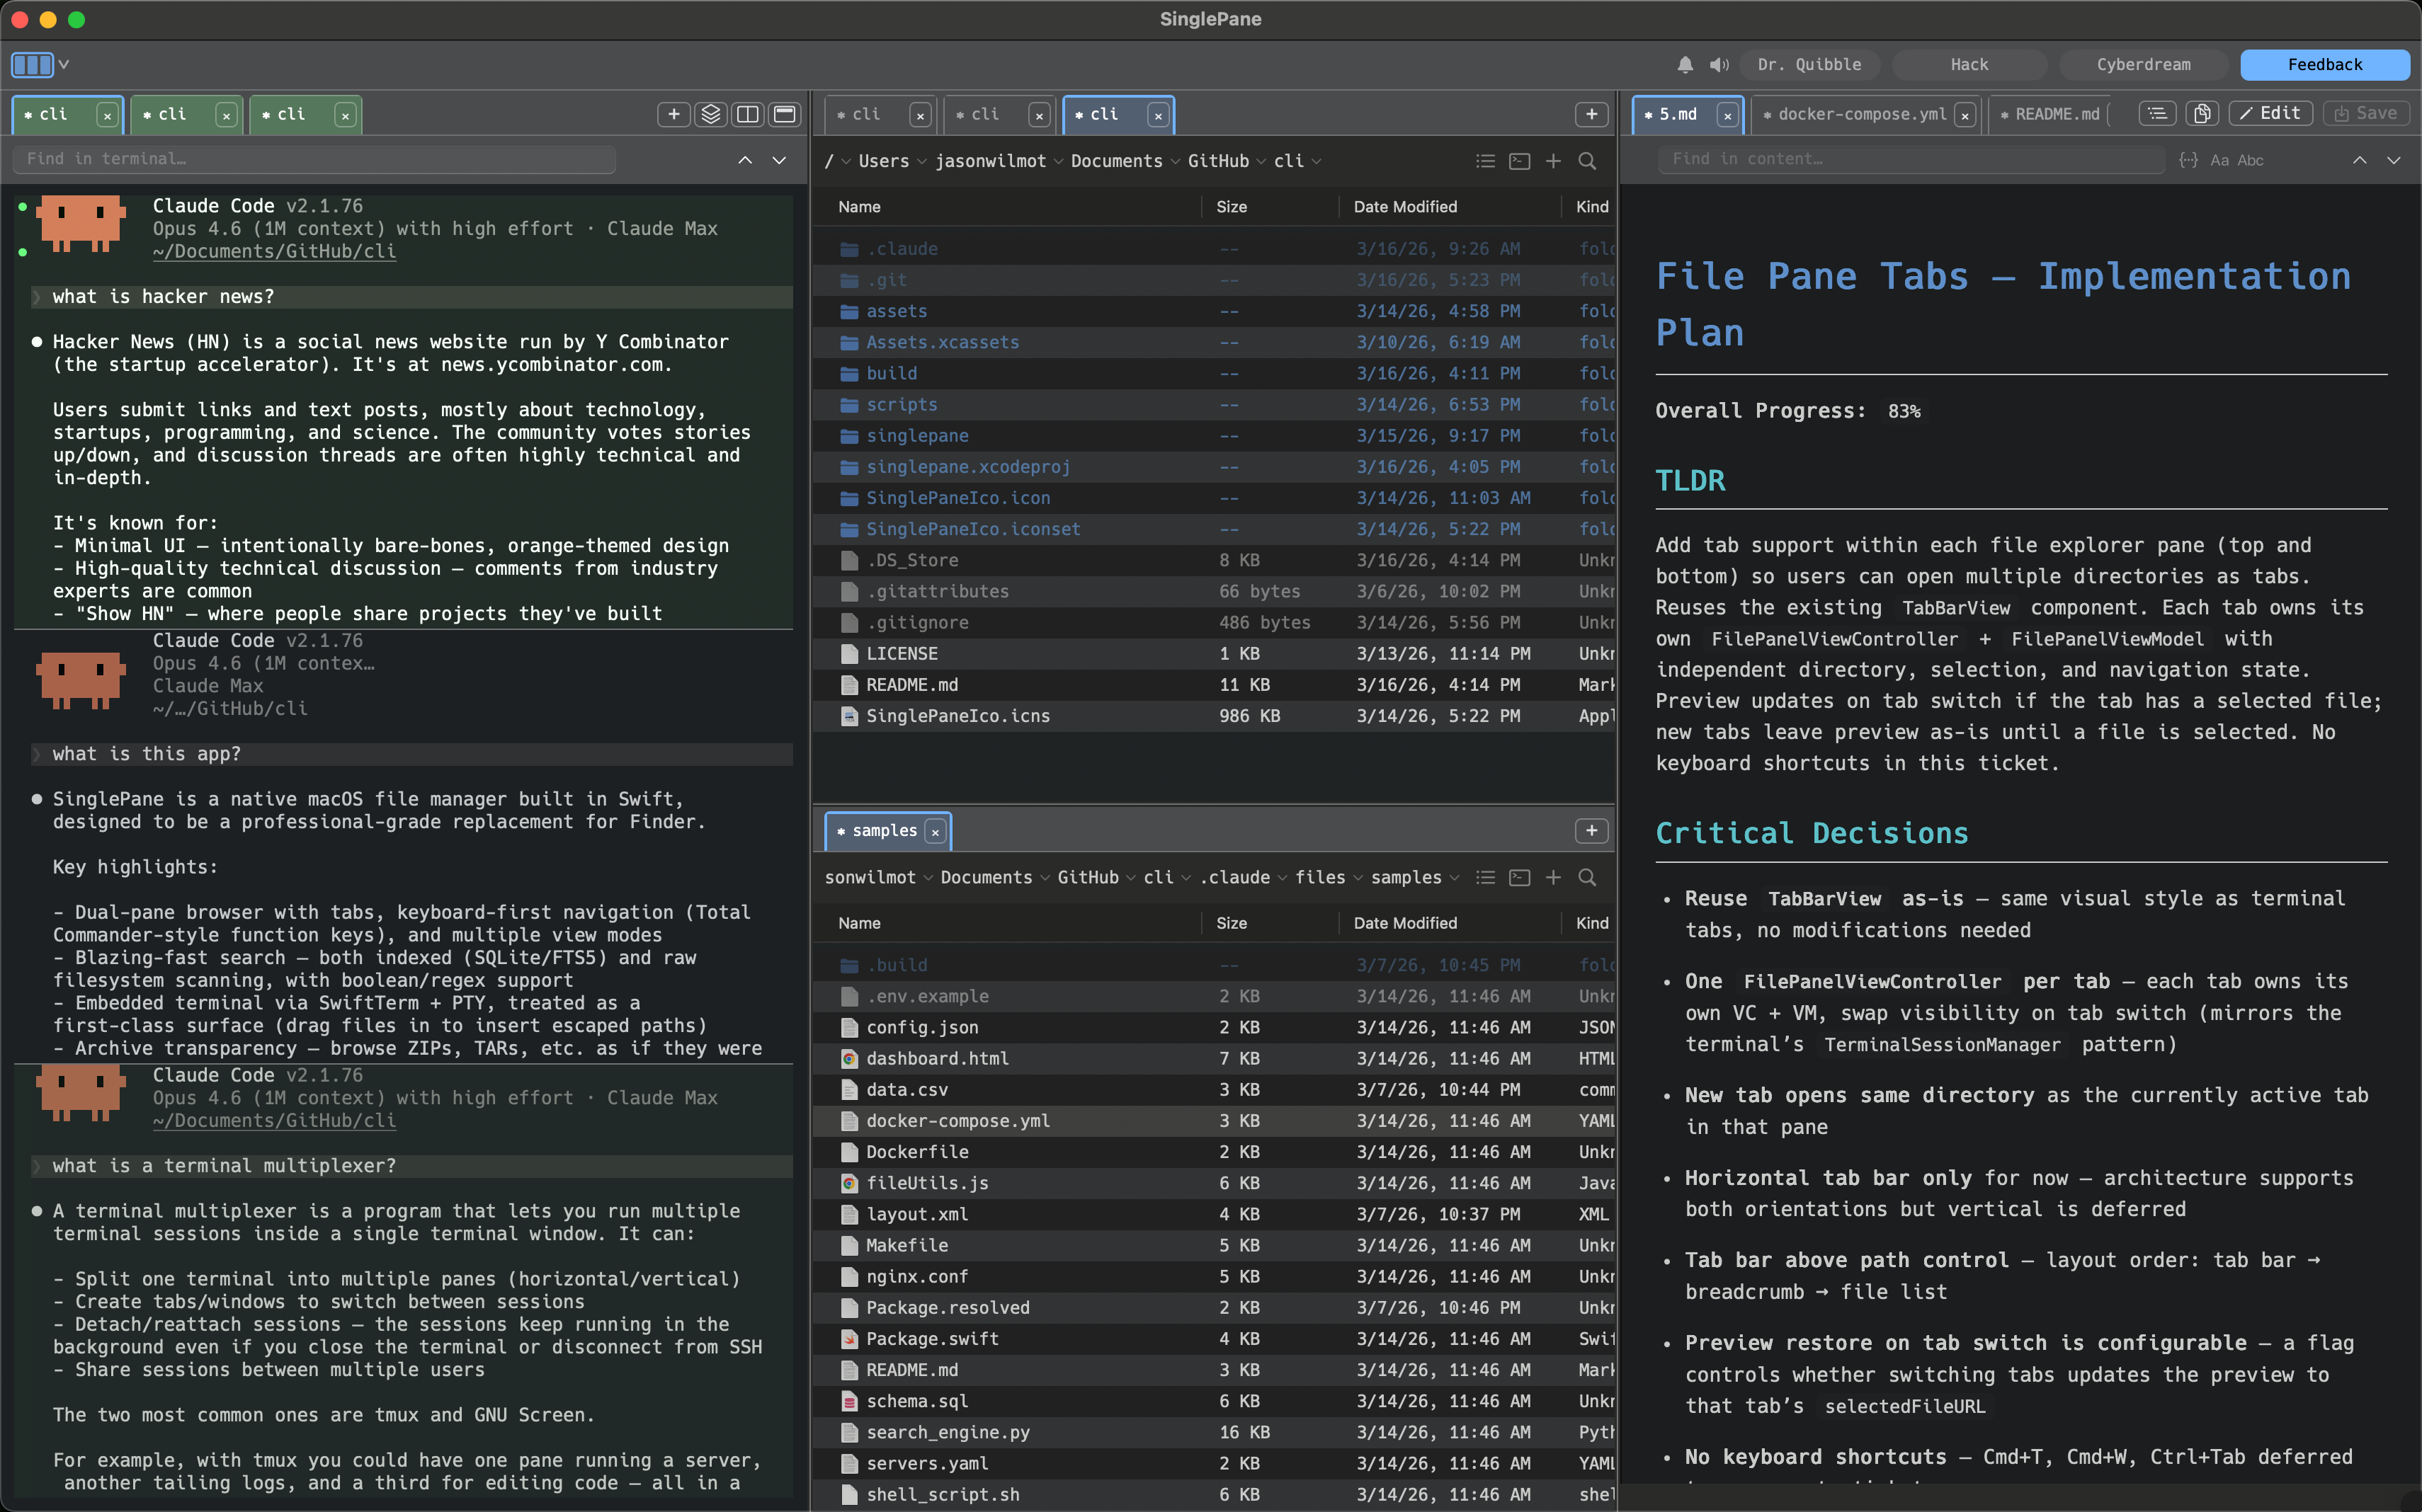Screen dimensions: 2422x1512
Task: Select the LICENSE file row
Action: tap(1215, 654)
